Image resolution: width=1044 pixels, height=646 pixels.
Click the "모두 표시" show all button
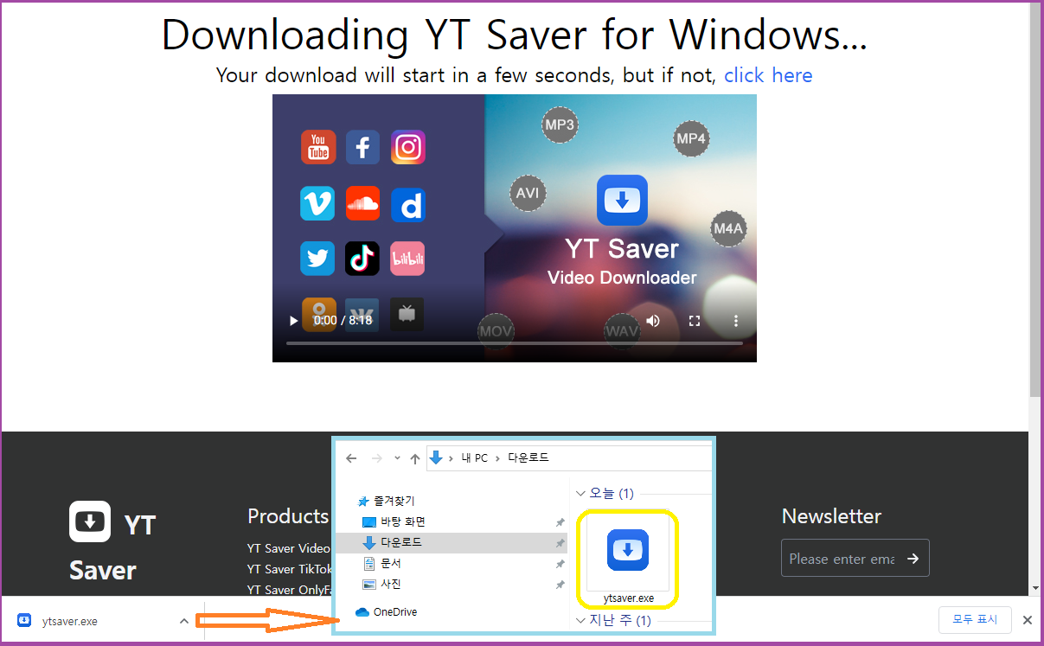pos(975,619)
